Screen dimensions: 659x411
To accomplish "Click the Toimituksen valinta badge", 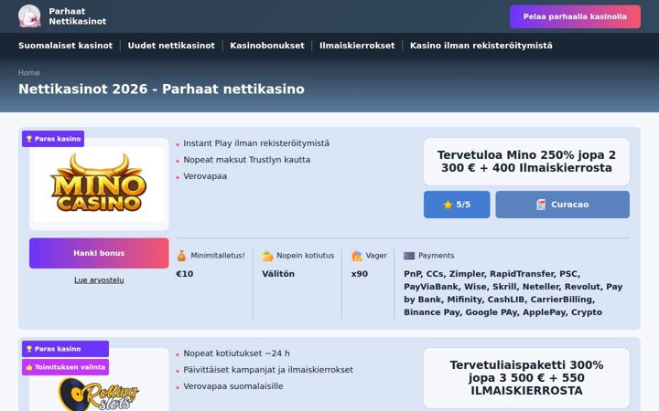I will 65,367.
